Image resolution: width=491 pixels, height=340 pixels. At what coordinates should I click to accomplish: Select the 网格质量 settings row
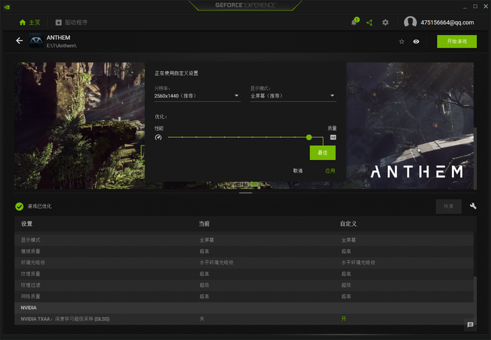click(x=244, y=296)
